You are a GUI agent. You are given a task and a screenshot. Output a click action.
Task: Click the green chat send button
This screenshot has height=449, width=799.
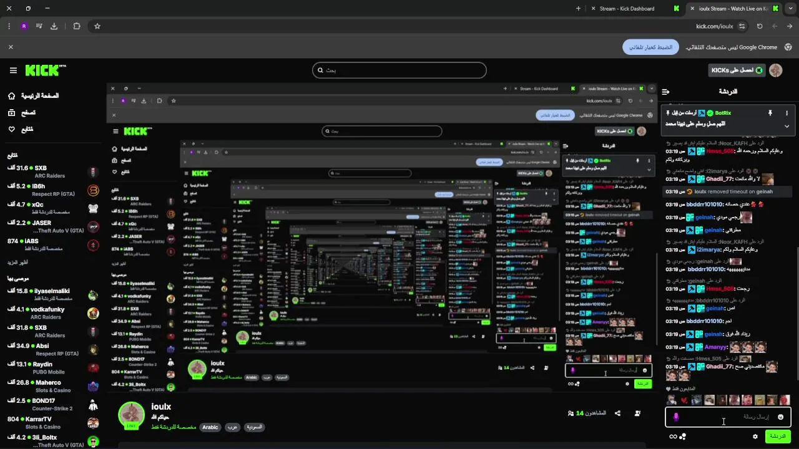click(778, 437)
